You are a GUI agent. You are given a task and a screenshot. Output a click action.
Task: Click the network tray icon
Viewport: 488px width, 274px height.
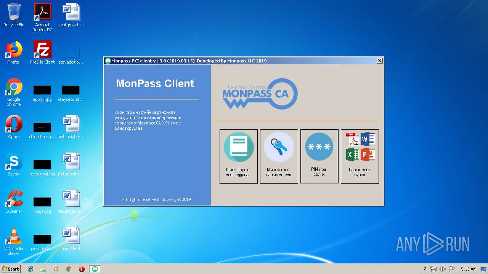[x=433, y=269]
